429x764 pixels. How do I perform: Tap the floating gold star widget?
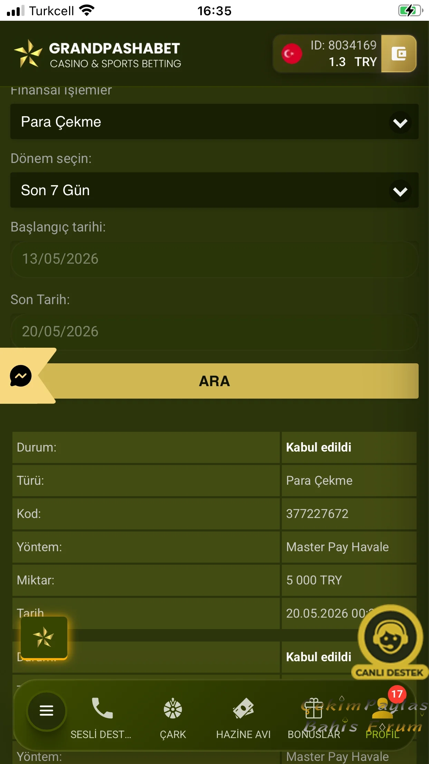(44, 637)
